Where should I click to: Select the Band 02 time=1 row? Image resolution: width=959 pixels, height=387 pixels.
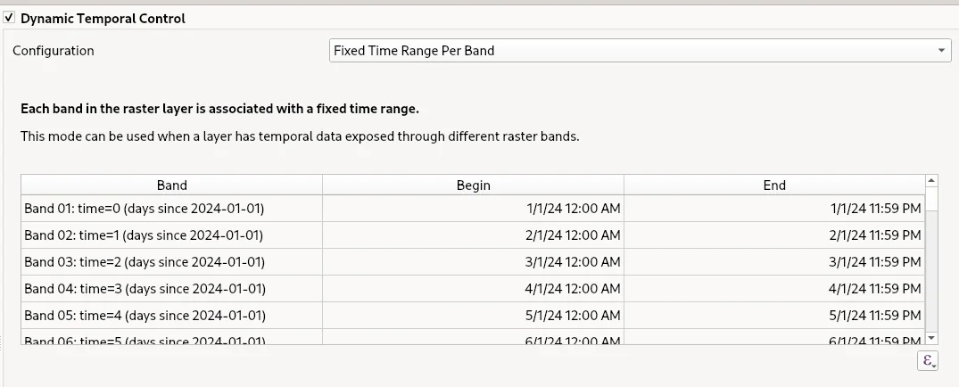point(145,235)
